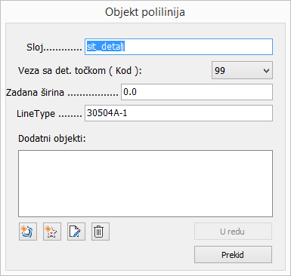The height and width of the screenshot is (276, 291).
Task: Click the LineType field with 30504A-1
Action: coord(178,113)
